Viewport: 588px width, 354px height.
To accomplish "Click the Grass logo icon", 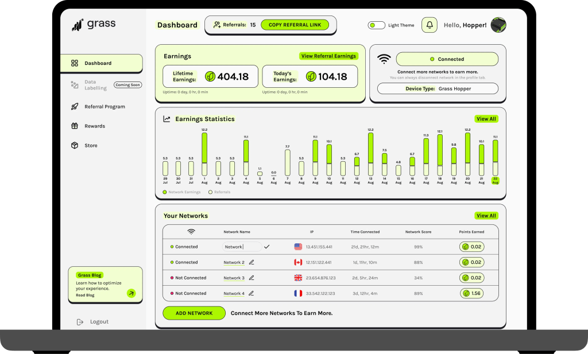I will (x=78, y=25).
